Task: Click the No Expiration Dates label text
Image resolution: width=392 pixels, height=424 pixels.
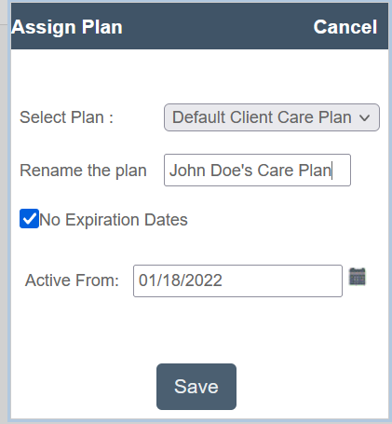Action: click(x=114, y=220)
